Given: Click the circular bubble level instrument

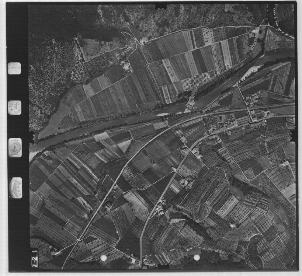Looking at the screenshot, I should [x=15, y=148].
